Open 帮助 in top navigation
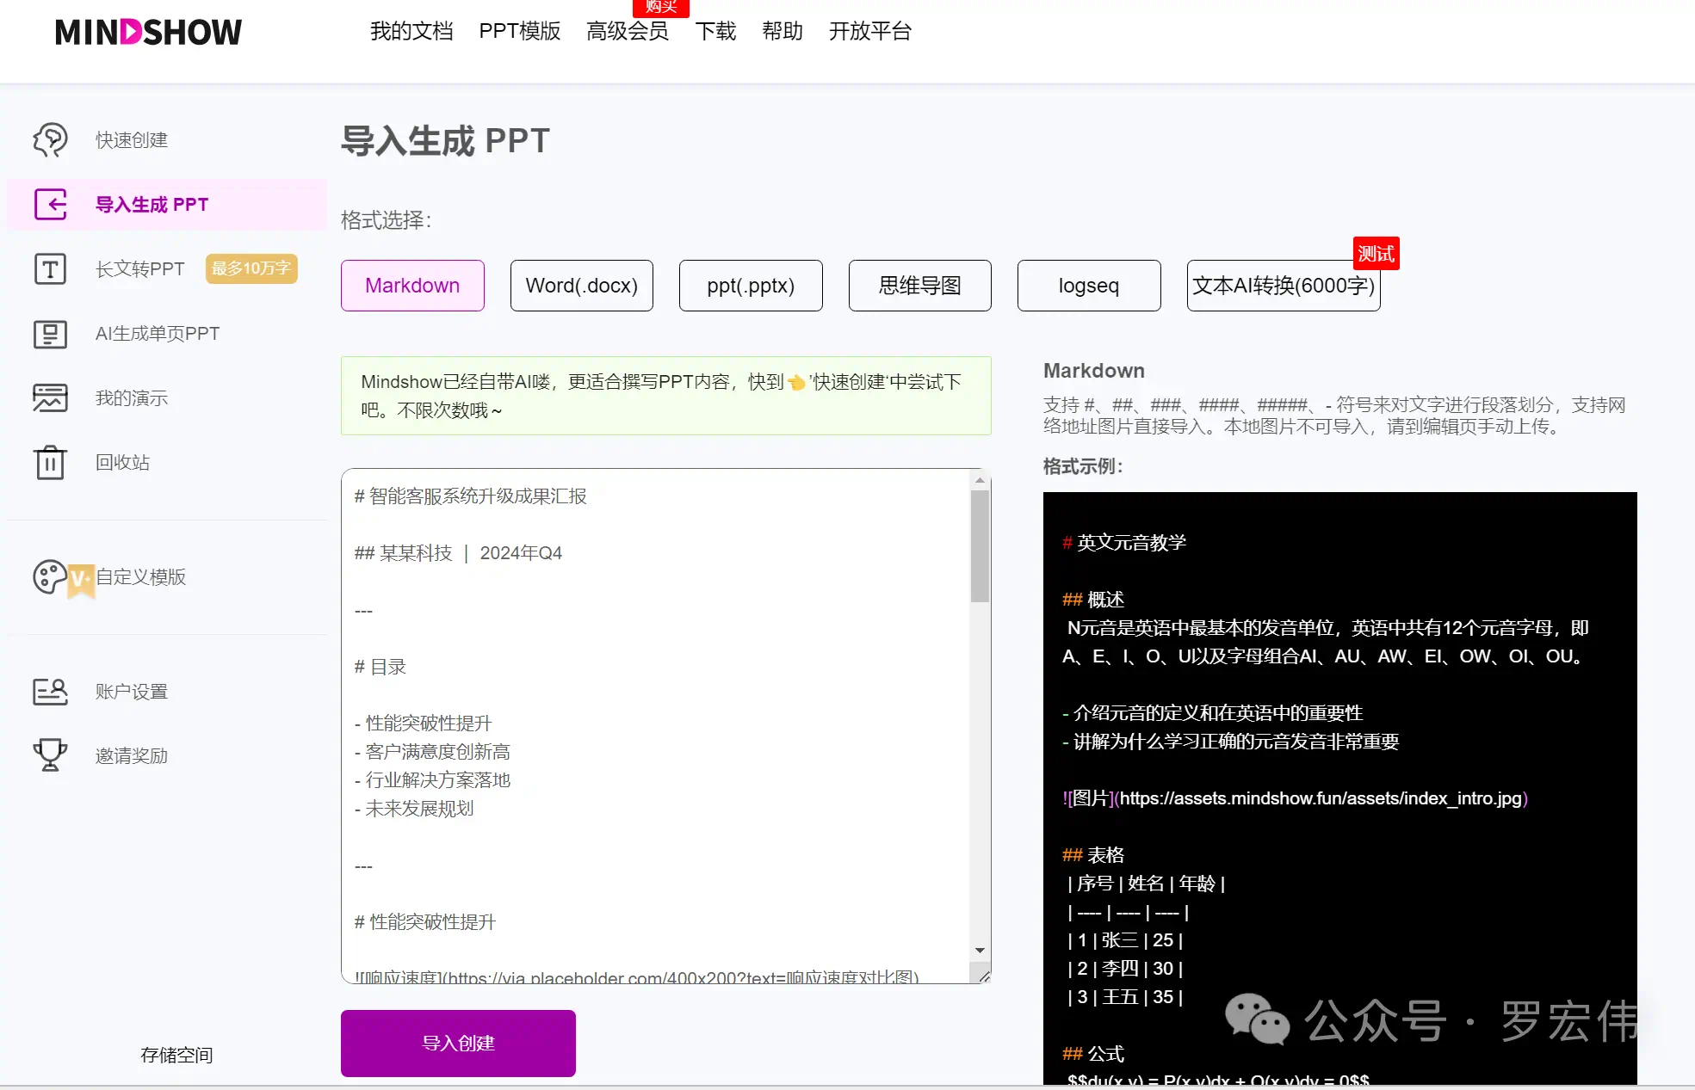 point(783,32)
